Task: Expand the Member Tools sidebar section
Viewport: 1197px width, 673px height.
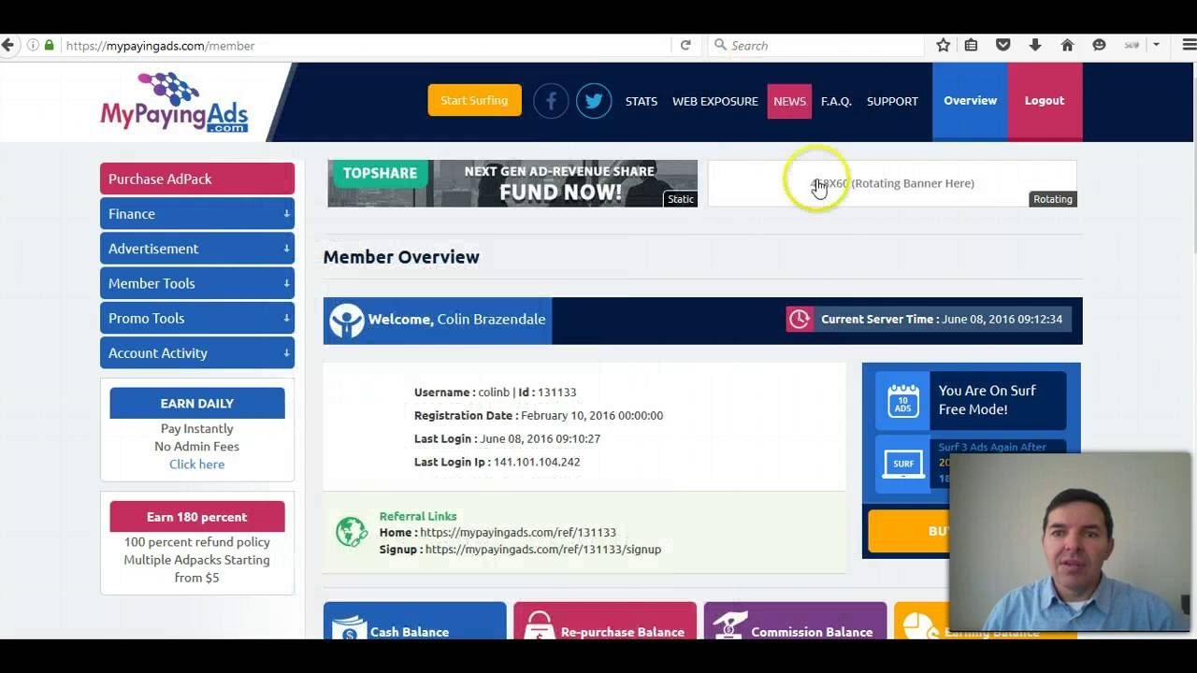Action: (x=197, y=283)
